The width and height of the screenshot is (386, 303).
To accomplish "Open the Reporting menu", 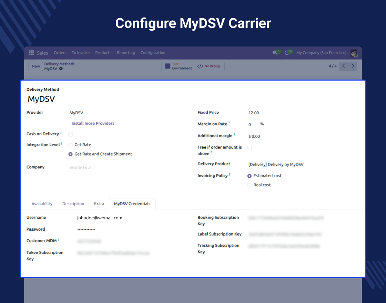I will [126, 53].
